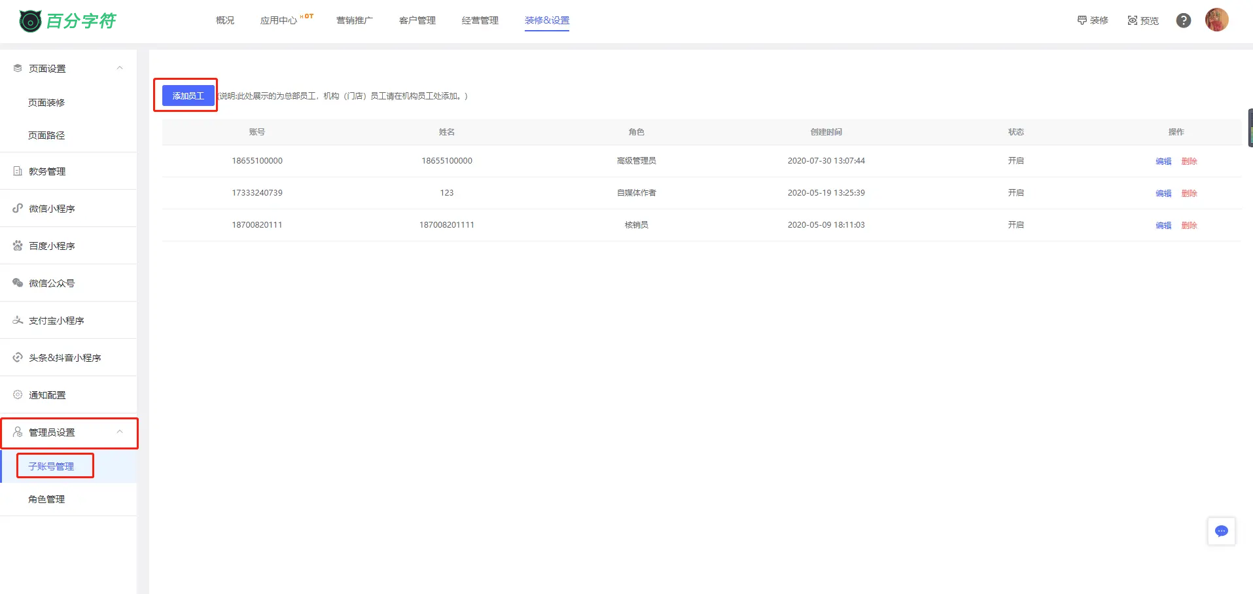Open the help question mark icon
1253x594 pixels.
coord(1183,20)
